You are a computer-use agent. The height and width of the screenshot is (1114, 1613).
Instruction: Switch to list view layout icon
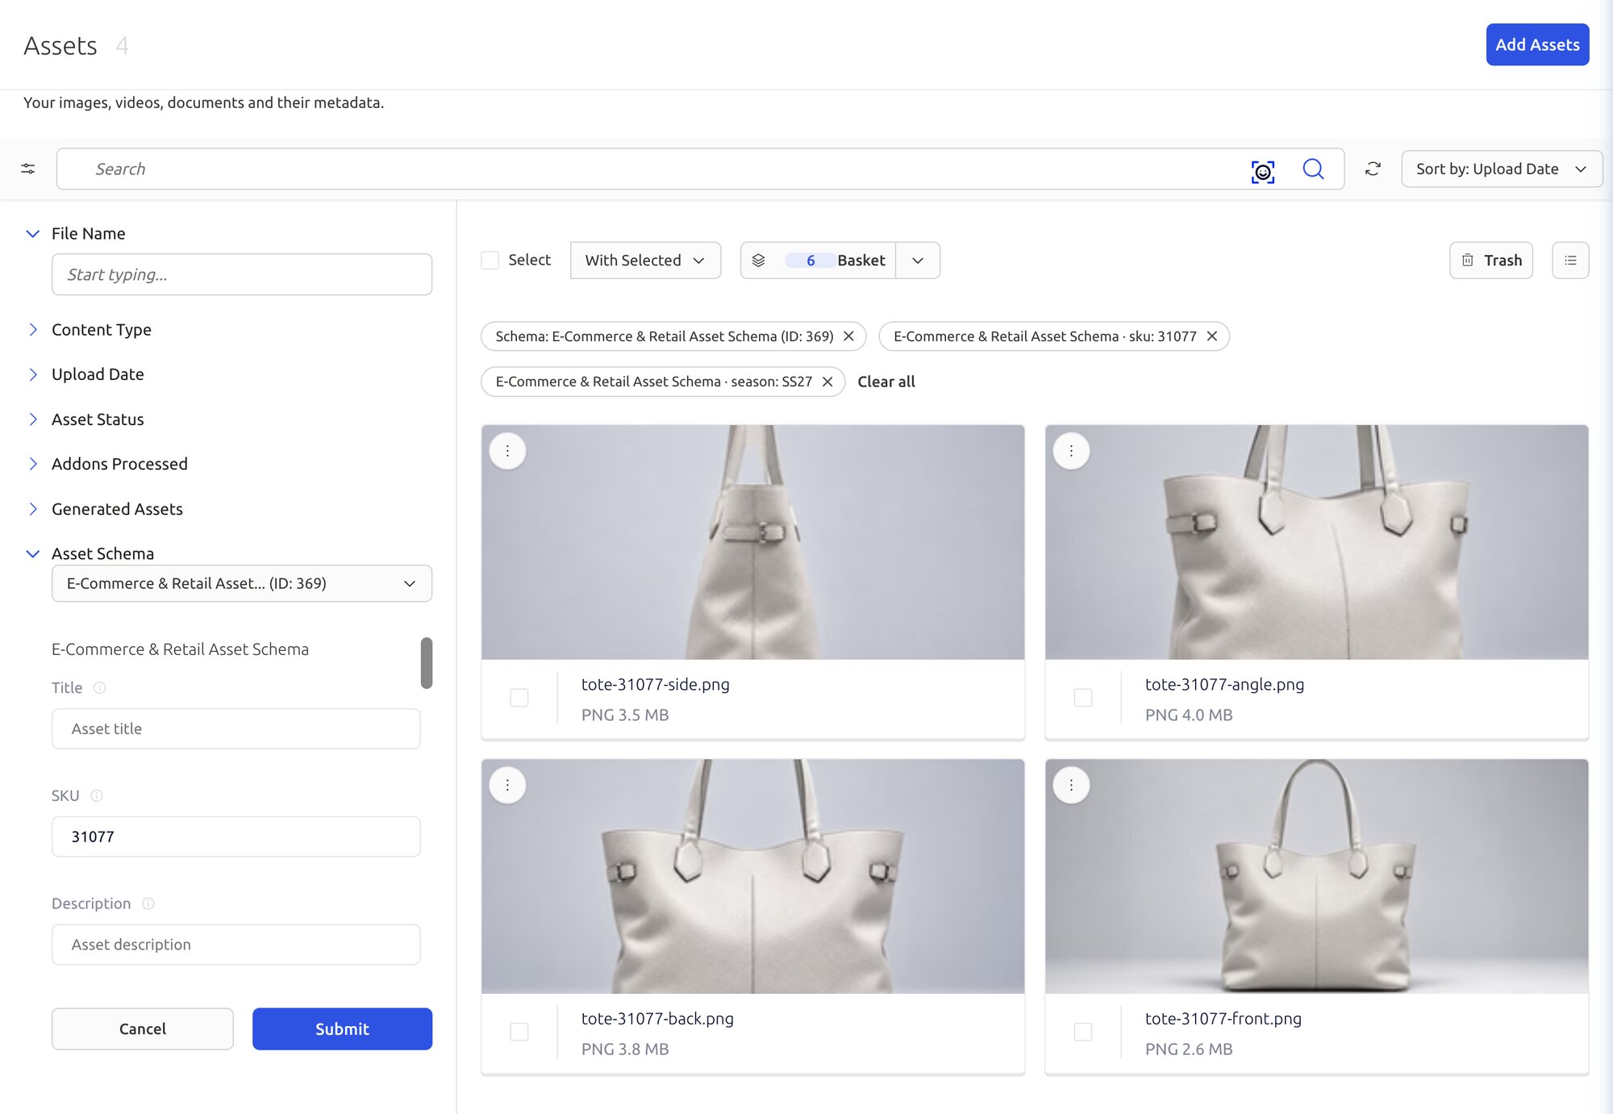click(1570, 261)
